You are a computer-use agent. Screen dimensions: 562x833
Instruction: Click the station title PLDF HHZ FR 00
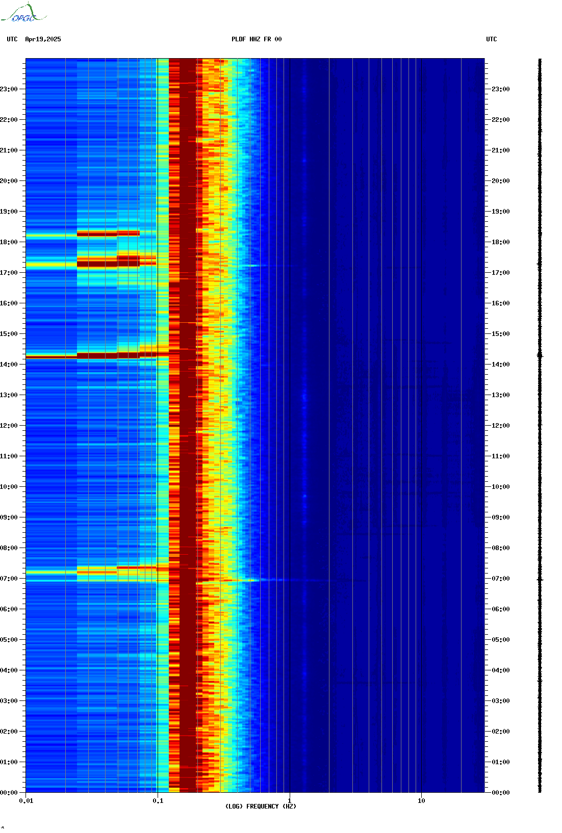pos(257,39)
